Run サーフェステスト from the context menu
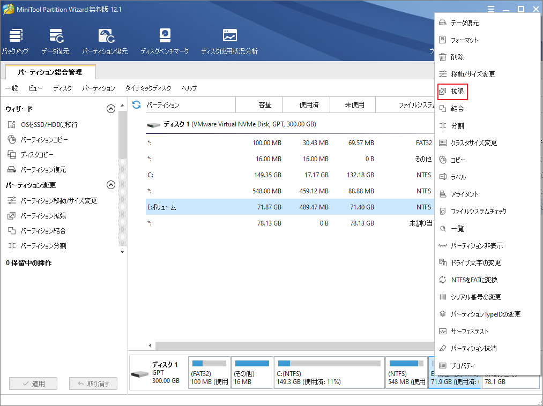 coord(487,331)
